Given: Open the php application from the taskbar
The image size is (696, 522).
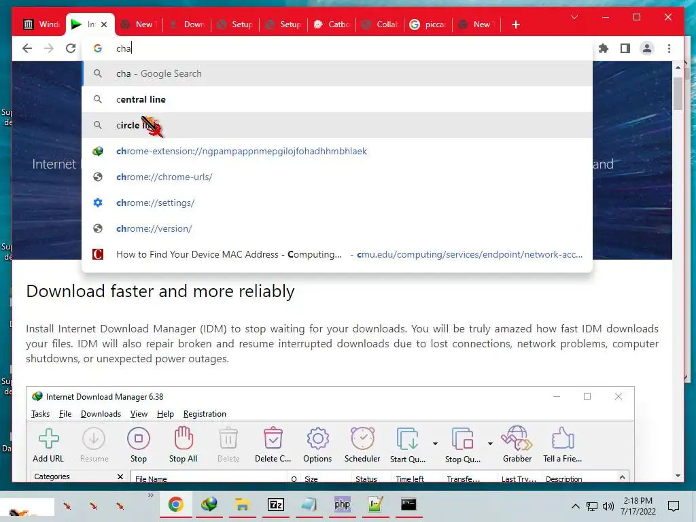Looking at the screenshot, I should point(343,504).
